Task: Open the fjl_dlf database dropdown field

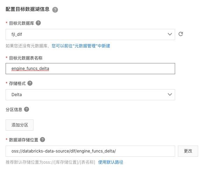Action: [x=90, y=34]
